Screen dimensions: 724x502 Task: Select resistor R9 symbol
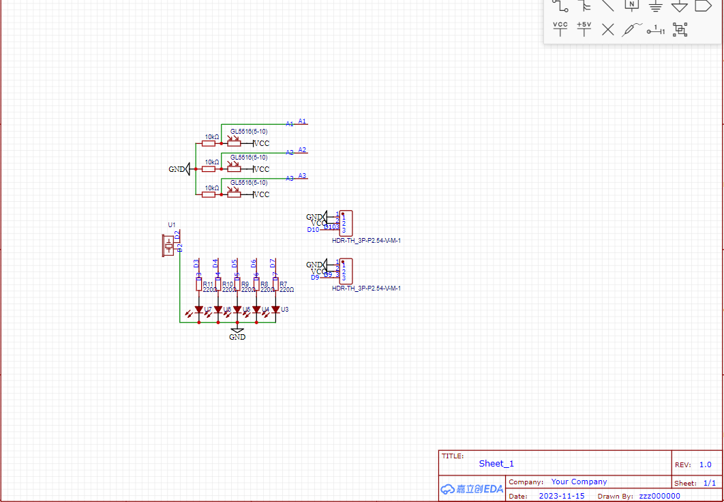(237, 284)
